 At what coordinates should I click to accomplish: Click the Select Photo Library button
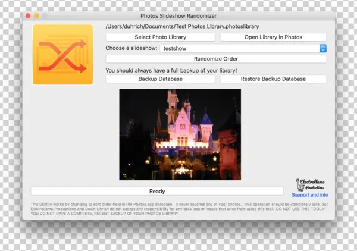tap(160, 37)
